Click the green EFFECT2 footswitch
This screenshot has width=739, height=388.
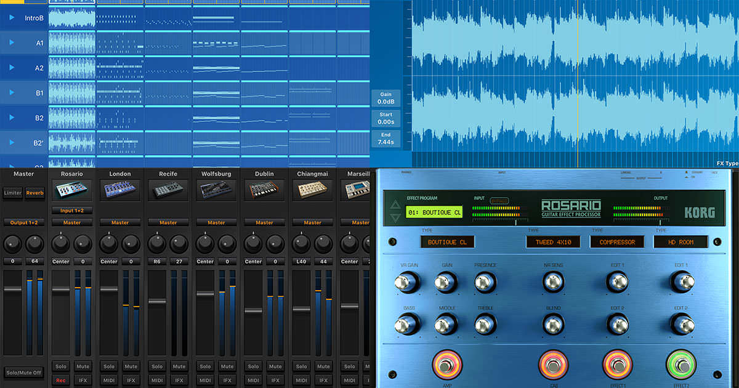coord(682,365)
